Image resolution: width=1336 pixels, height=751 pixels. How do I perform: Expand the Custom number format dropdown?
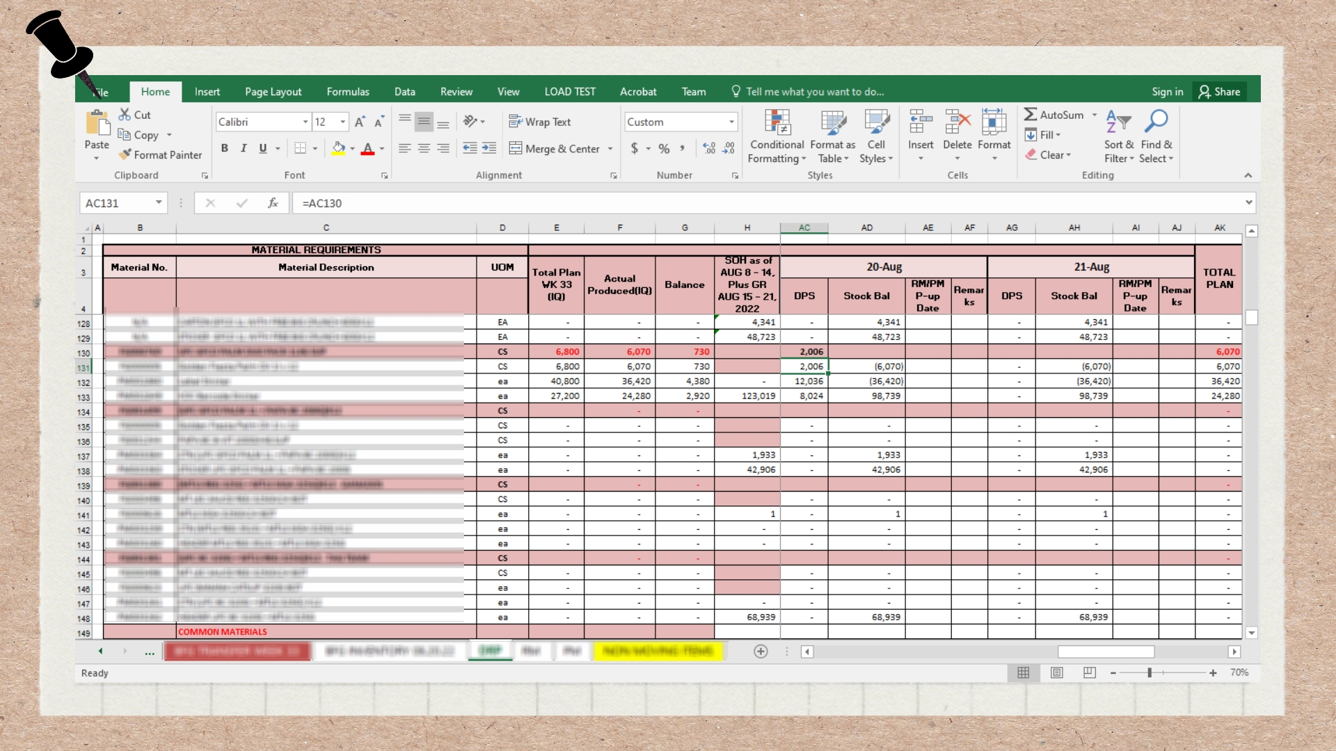731,122
